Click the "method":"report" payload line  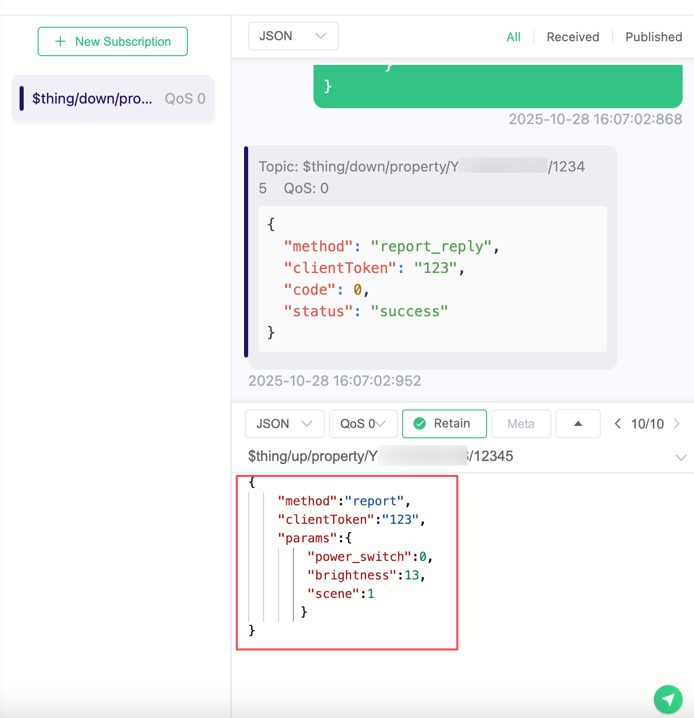[343, 501]
